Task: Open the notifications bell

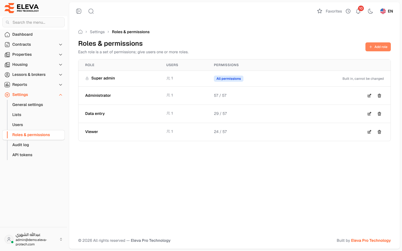Action: click(358, 11)
